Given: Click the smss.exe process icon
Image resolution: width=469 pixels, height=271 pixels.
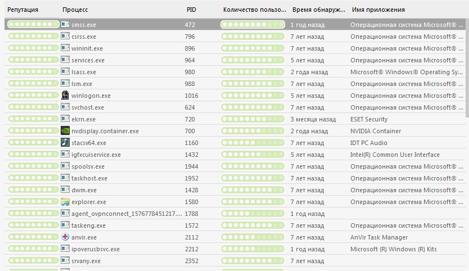Looking at the screenshot, I should click(66, 25).
